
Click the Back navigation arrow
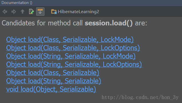pyautogui.click(x=5, y=12)
